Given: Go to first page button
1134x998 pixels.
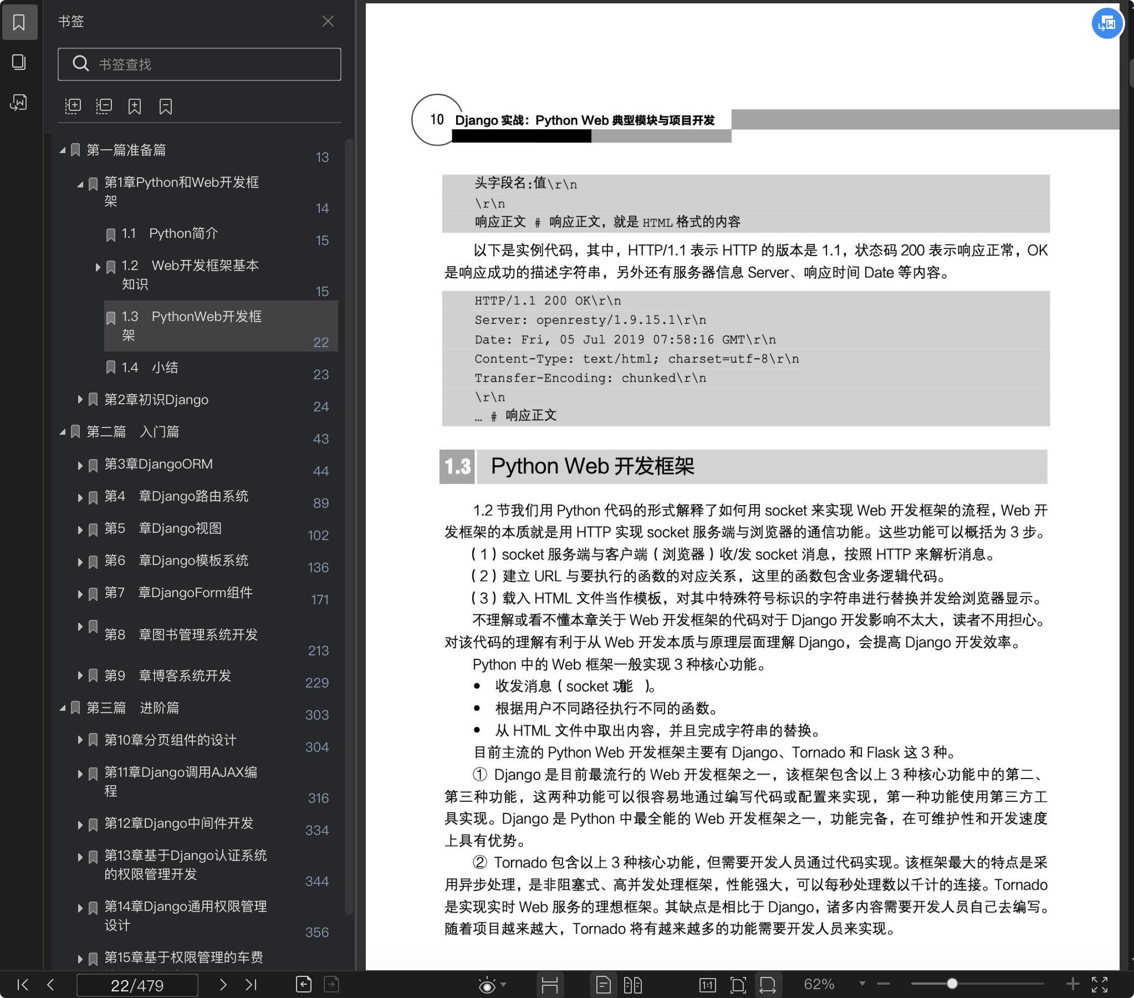Looking at the screenshot, I should (23, 985).
